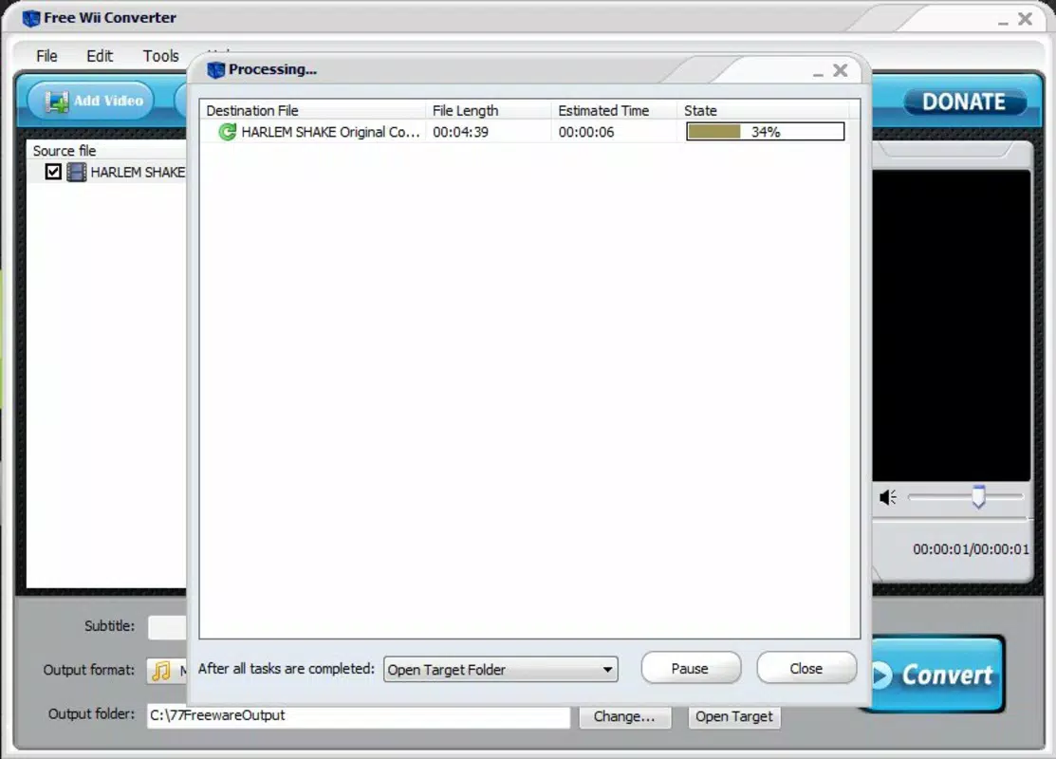
Task: Click the Estimated Time column header
Action: 615,110
